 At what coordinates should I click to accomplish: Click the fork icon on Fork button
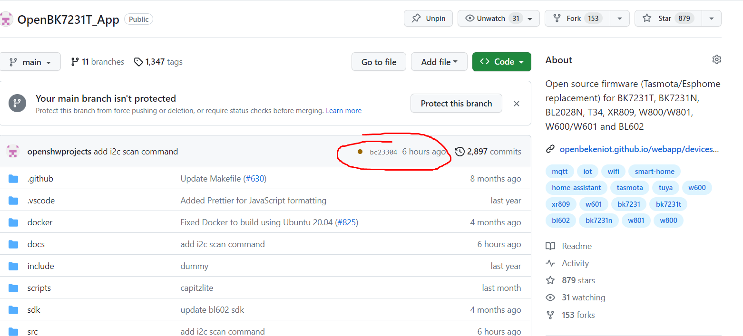pyautogui.click(x=557, y=19)
